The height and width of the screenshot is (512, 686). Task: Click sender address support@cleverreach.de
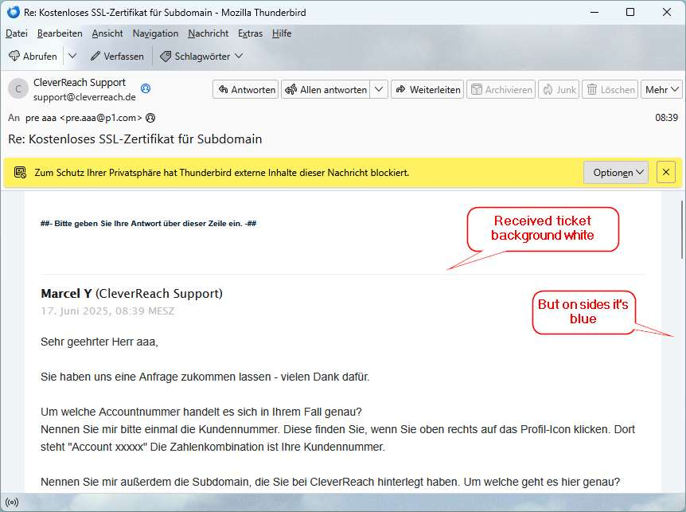84,97
